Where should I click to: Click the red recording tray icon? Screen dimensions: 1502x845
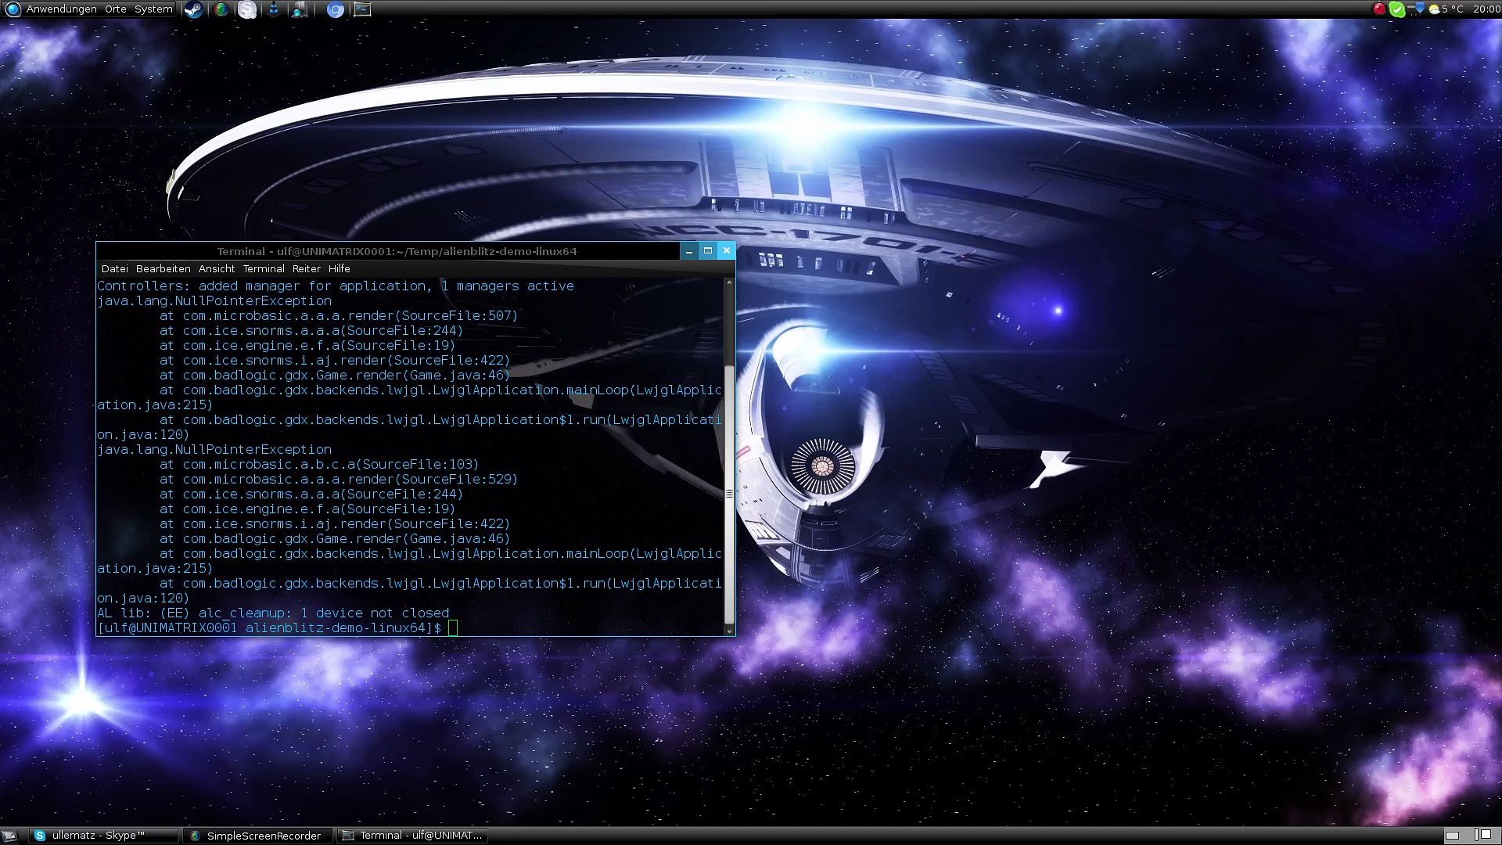(x=1379, y=9)
